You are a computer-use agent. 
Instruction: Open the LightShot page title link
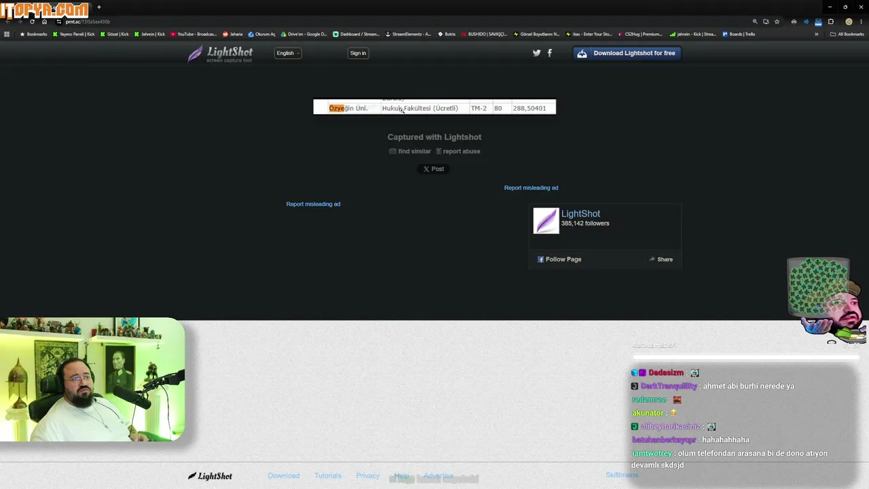[580, 213]
